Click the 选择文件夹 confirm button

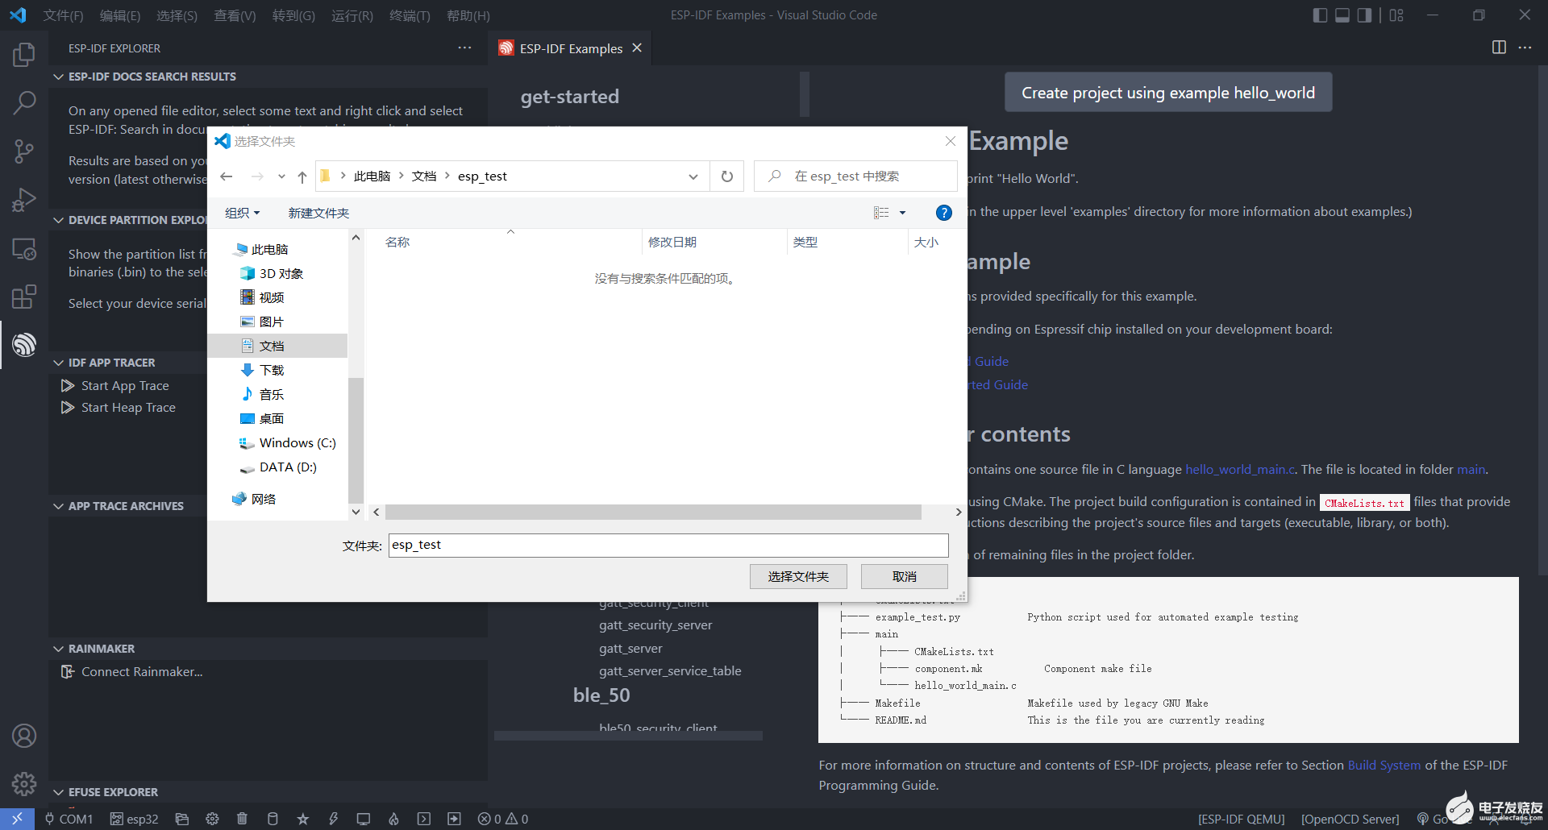click(x=798, y=576)
